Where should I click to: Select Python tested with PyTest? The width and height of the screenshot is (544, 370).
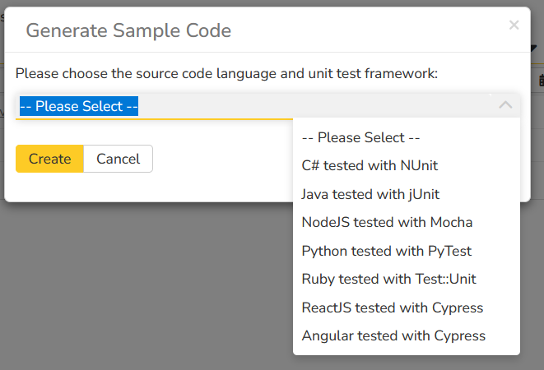click(x=386, y=251)
